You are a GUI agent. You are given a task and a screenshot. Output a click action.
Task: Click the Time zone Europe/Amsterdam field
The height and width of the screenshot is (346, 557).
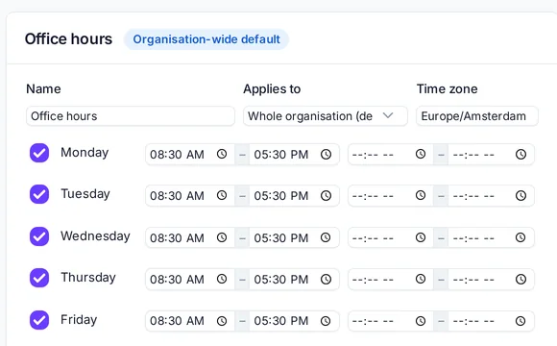477,116
